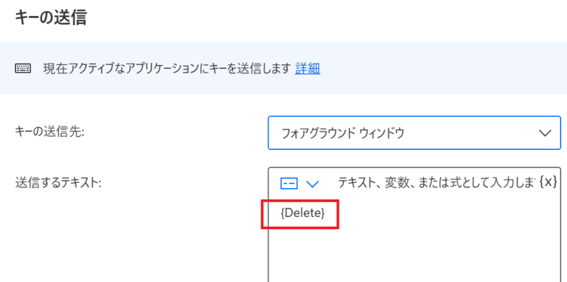
Task: Select the キーの送信 dialog title
Action: point(51,17)
